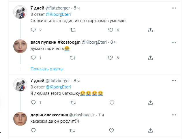Screen dimensions: 189x139
Task: Share the "Скажите что это один" tweet
Action: point(150,30)
